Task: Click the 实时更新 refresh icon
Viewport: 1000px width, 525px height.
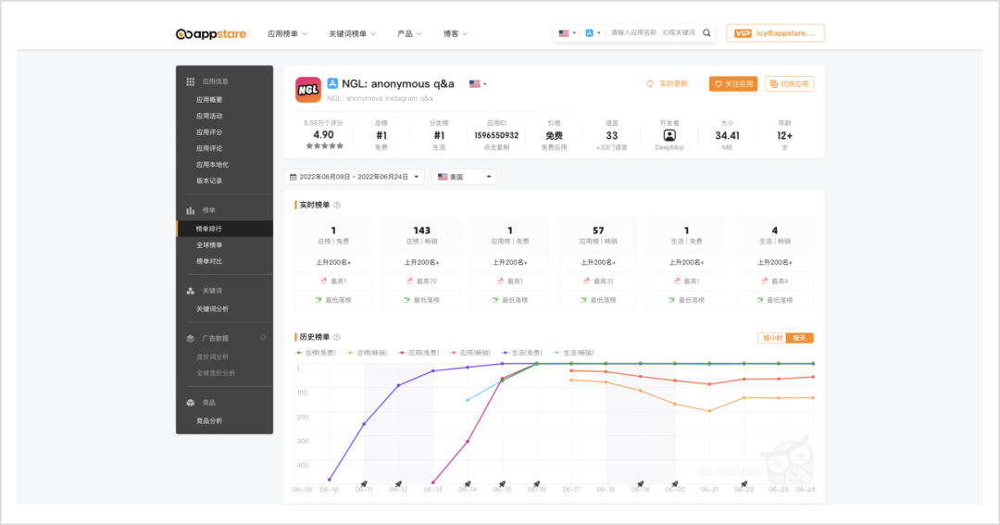Action: 650,83
